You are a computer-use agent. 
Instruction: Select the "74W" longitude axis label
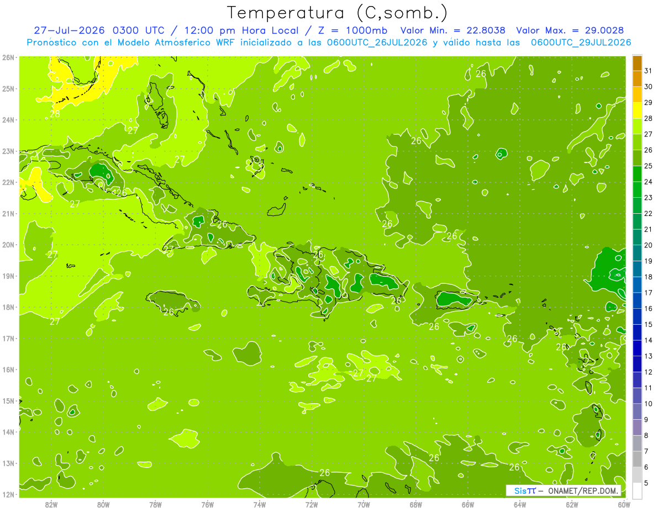tap(259, 504)
